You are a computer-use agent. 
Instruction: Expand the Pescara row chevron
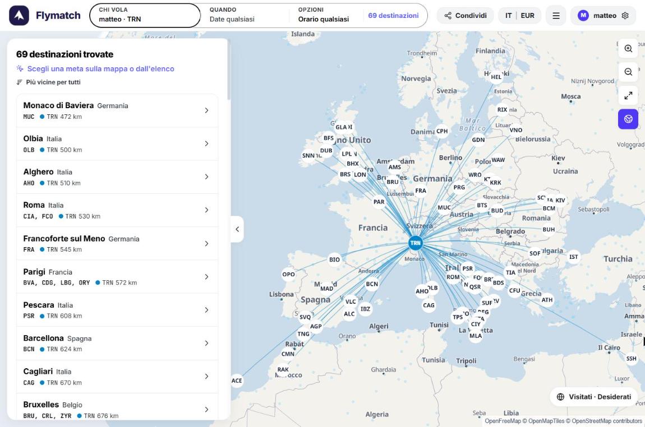point(206,310)
